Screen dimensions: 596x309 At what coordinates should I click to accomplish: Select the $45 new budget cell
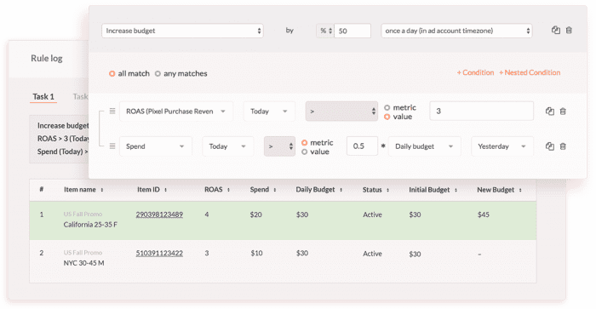tap(484, 215)
